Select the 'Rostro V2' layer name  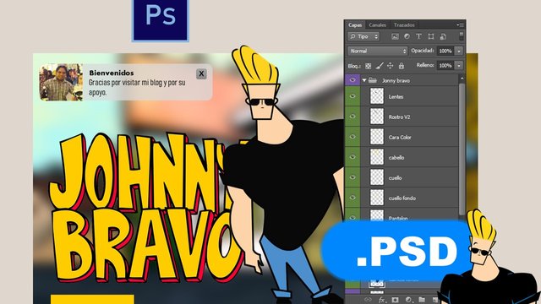pyautogui.click(x=399, y=117)
